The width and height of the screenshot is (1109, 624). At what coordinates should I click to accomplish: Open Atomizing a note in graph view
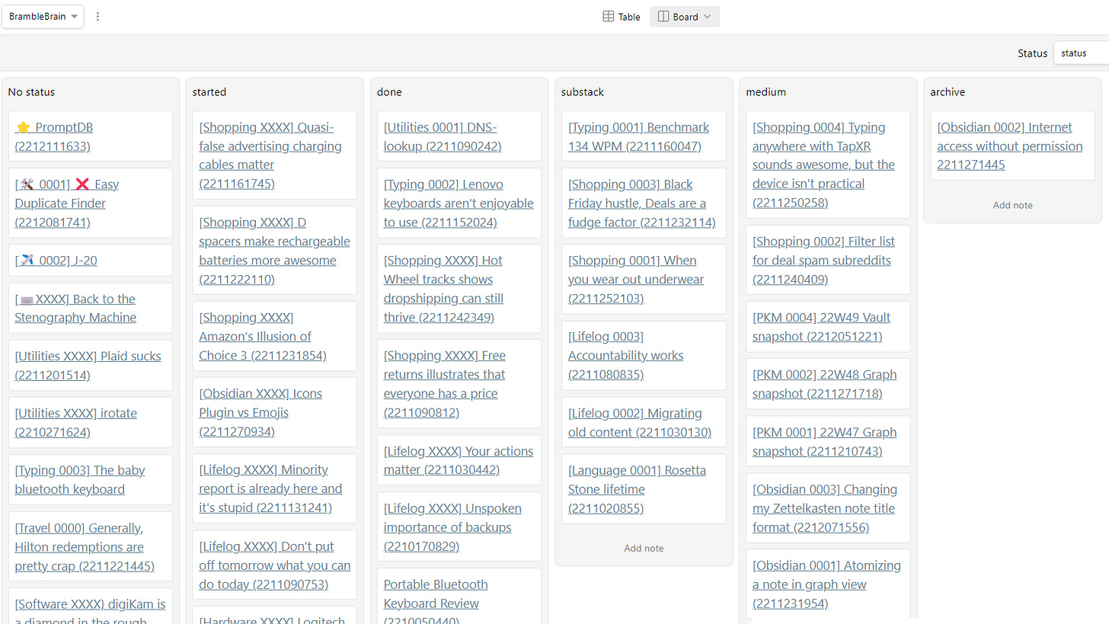tap(828, 584)
